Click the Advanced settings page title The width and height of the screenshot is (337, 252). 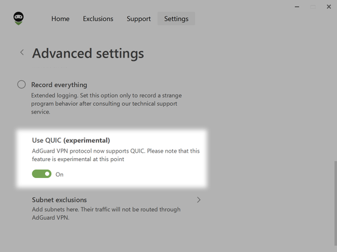click(x=88, y=54)
